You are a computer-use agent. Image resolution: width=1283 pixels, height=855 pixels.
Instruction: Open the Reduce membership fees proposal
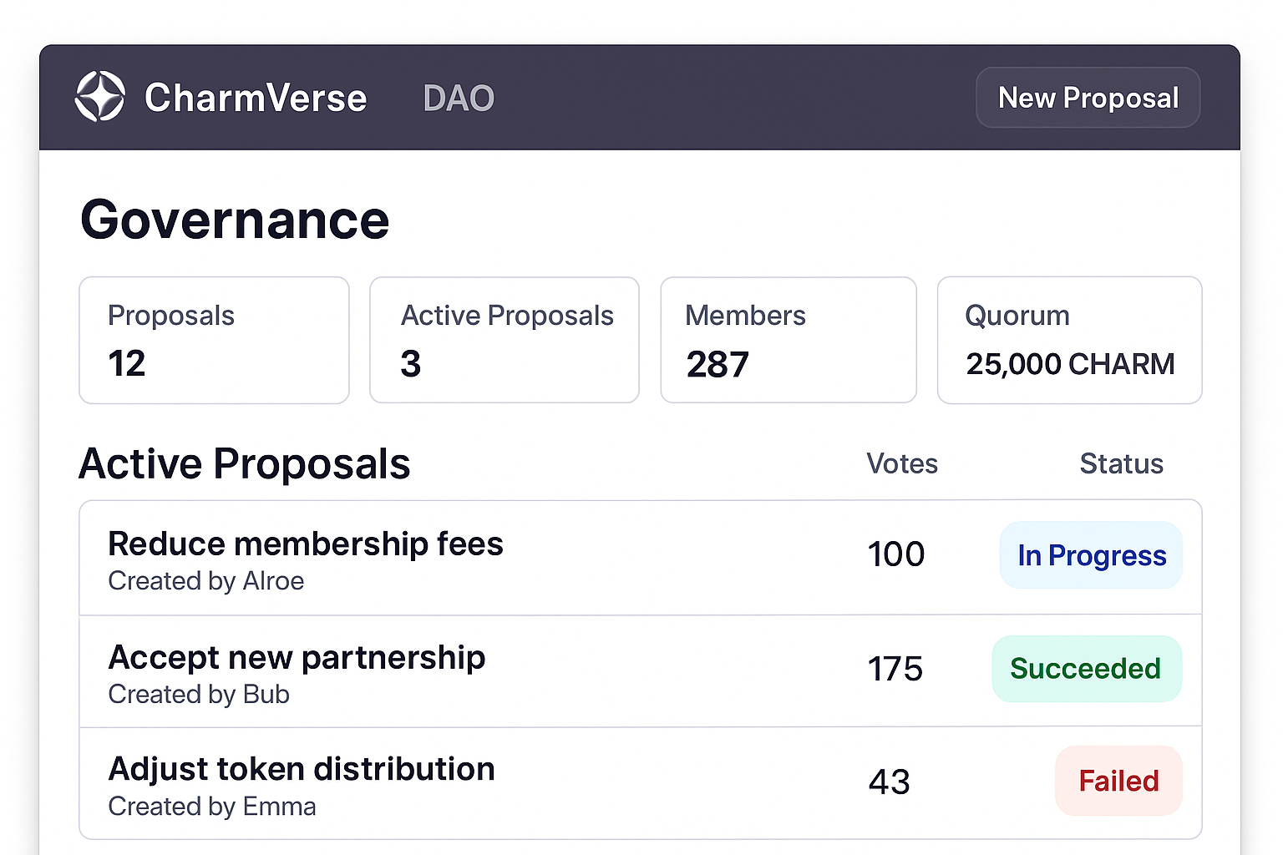pyautogui.click(x=305, y=543)
